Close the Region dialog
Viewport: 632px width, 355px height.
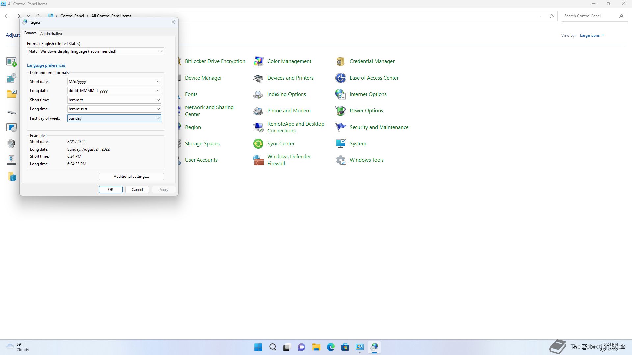click(173, 22)
